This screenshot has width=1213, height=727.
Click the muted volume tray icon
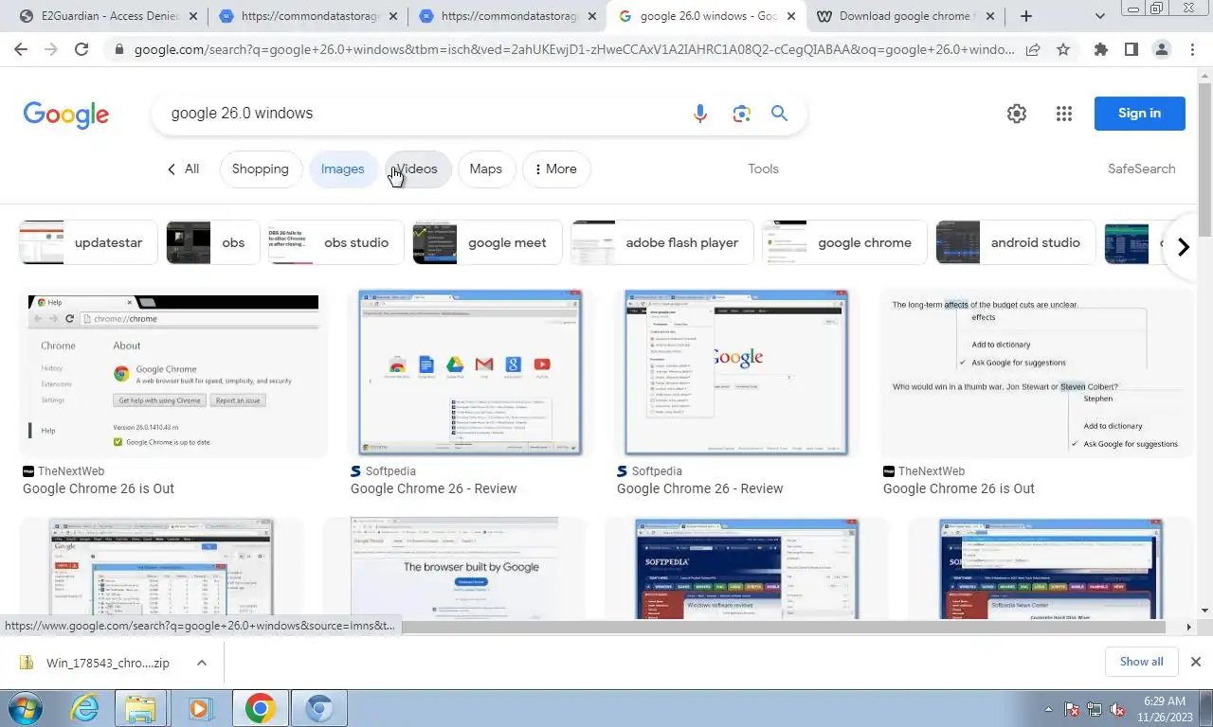pos(1116,709)
